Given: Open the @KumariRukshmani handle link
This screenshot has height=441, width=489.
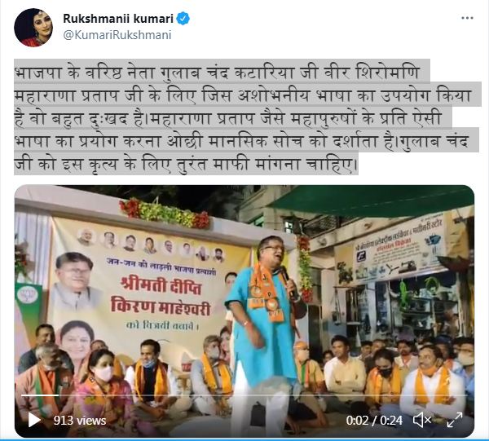Looking at the screenshot, I should click(x=117, y=35).
